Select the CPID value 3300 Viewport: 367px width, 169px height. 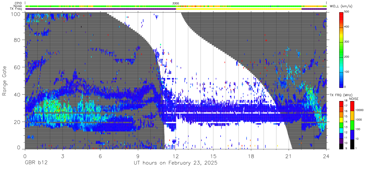point(176,3)
